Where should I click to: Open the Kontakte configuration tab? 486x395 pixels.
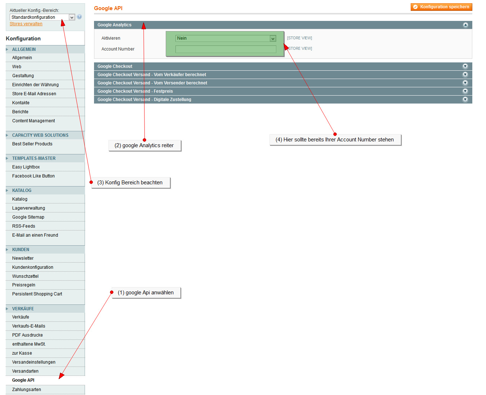point(45,103)
